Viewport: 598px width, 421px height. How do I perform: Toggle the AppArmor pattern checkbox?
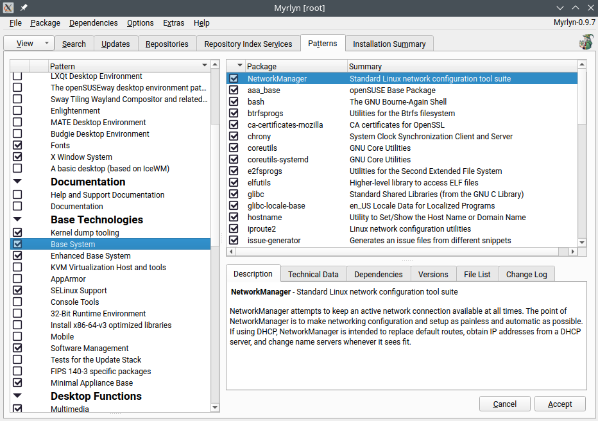pyautogui.click(x=17, y=279)
